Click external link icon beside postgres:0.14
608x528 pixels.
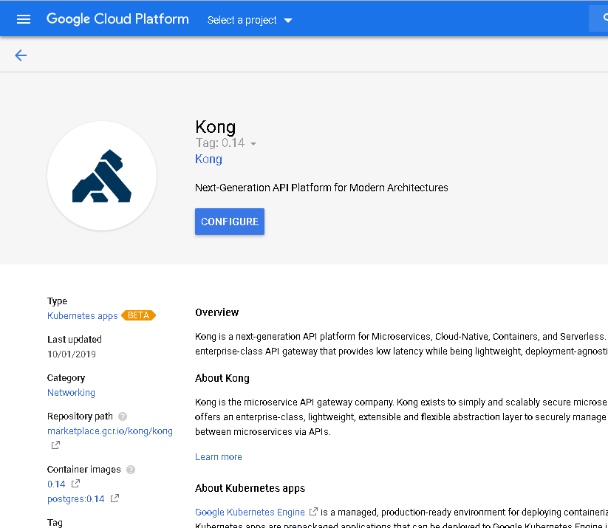click(115, 498)
